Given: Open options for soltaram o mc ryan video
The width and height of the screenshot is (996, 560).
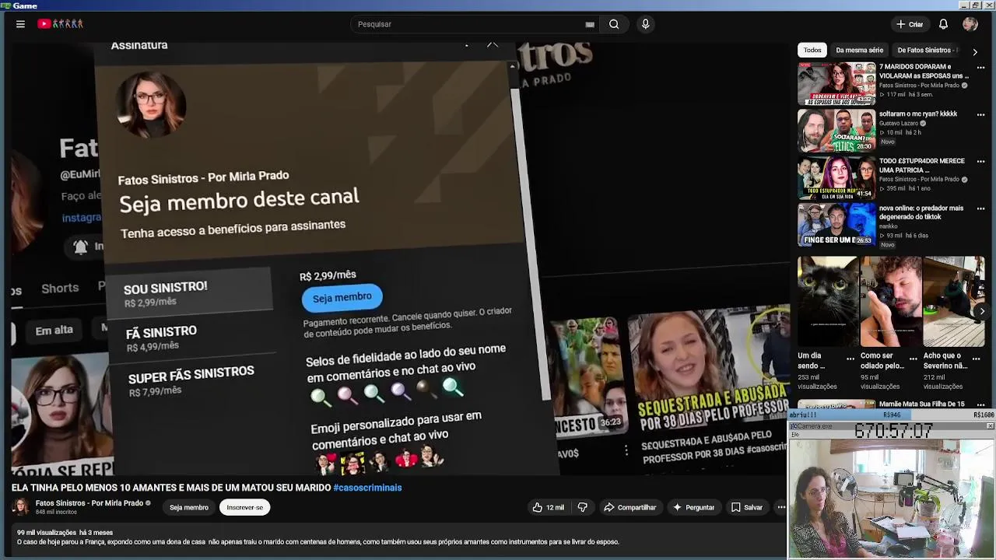Looking at the screenshot, I should pyautogui.click(x=980, y=114).
